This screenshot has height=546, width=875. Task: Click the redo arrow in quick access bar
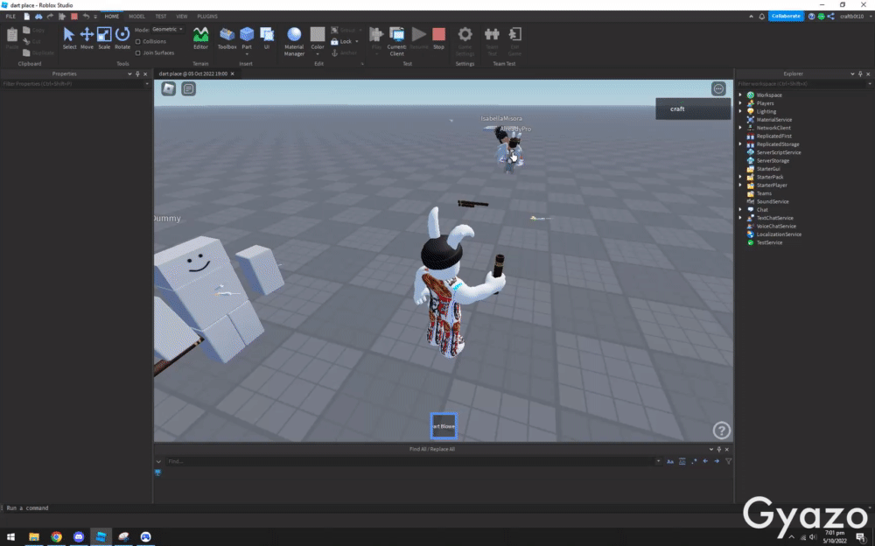click(x=50, y=17)
